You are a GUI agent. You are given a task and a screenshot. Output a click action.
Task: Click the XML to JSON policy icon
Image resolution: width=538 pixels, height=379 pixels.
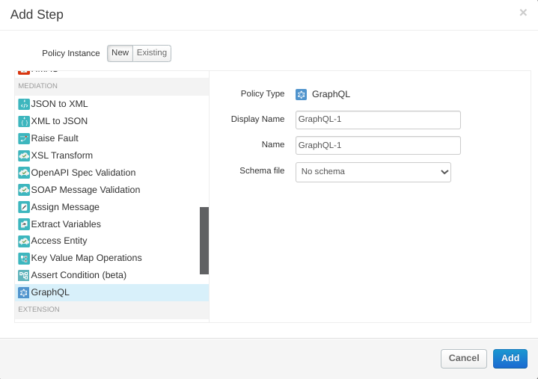coord(23,121)
